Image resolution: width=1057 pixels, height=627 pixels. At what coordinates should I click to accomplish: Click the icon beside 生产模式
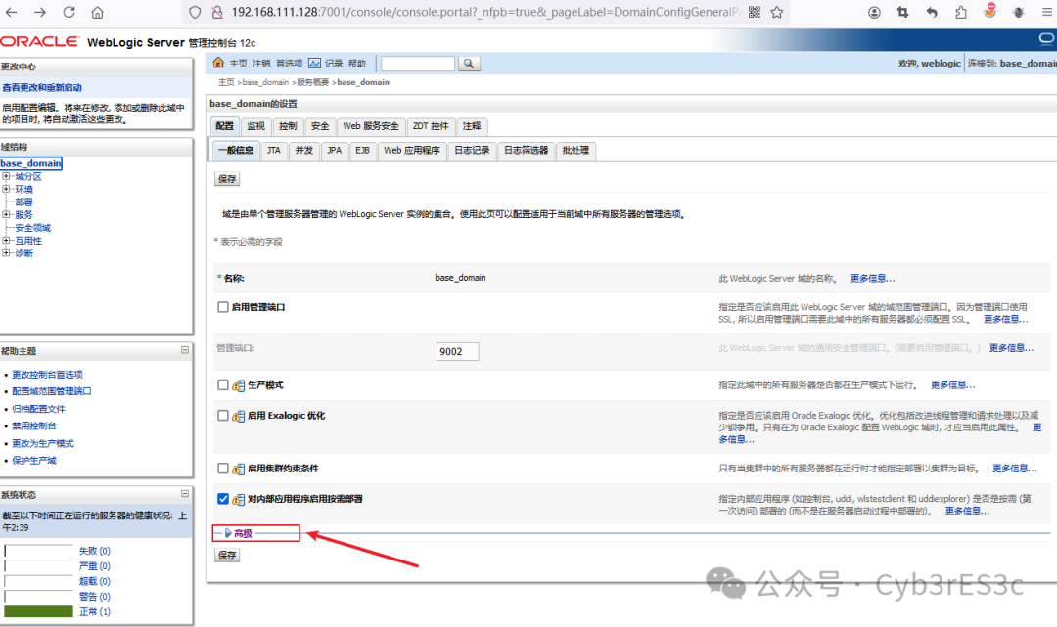coord(238,385)
